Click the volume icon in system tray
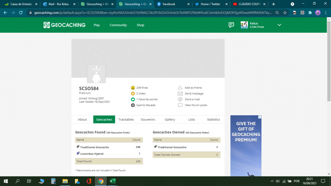331x186 pixels. point(278,181)
